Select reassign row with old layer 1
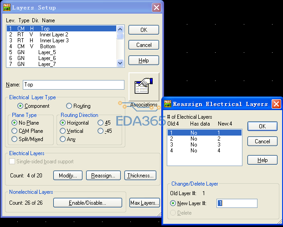Screen dimensions: 283x227 [205, 132]
